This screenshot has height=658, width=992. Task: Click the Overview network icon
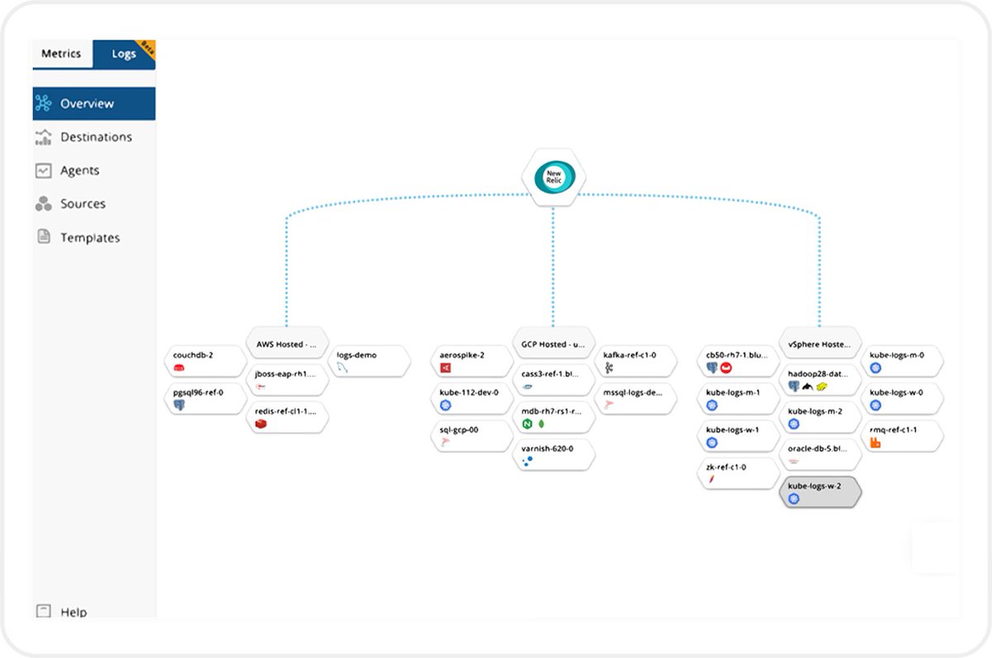click(44, 104)
